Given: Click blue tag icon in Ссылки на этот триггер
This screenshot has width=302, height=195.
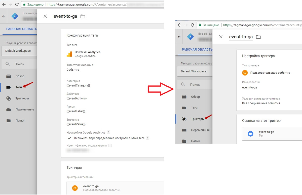Looking at the screenshot, I should (250, 134).
